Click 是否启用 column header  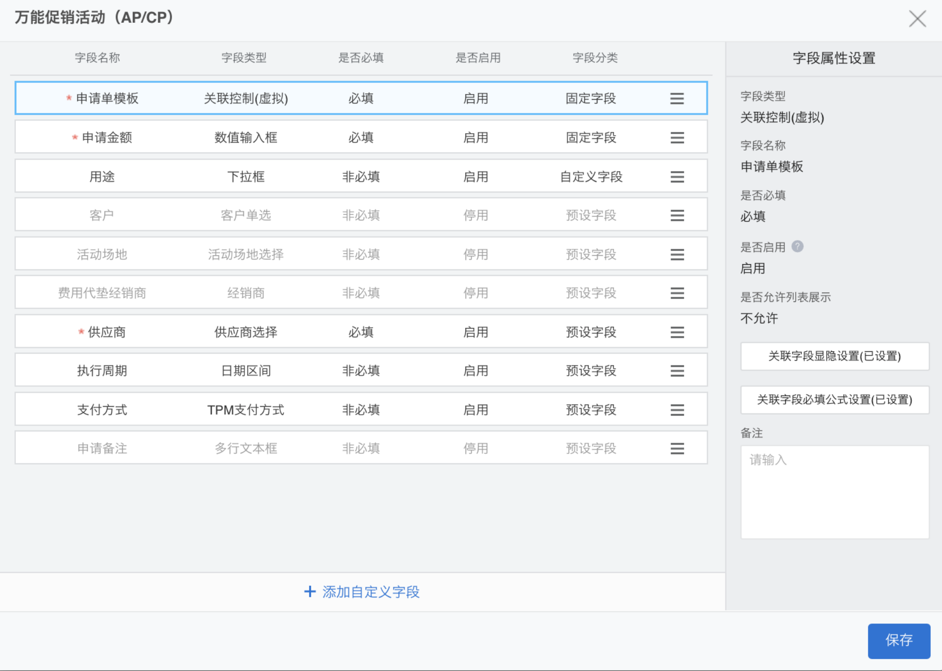point(478,58)
